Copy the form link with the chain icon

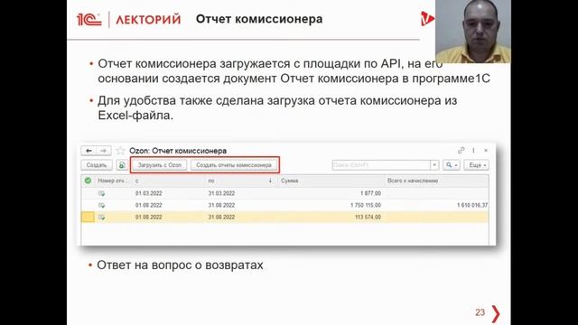[461, 151]
